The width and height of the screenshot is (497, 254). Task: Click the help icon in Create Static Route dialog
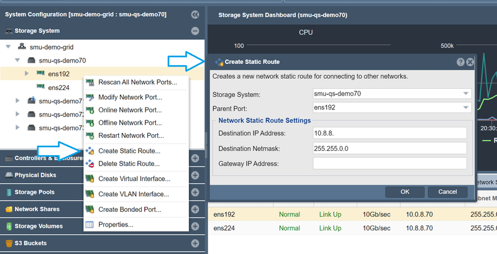460,62
